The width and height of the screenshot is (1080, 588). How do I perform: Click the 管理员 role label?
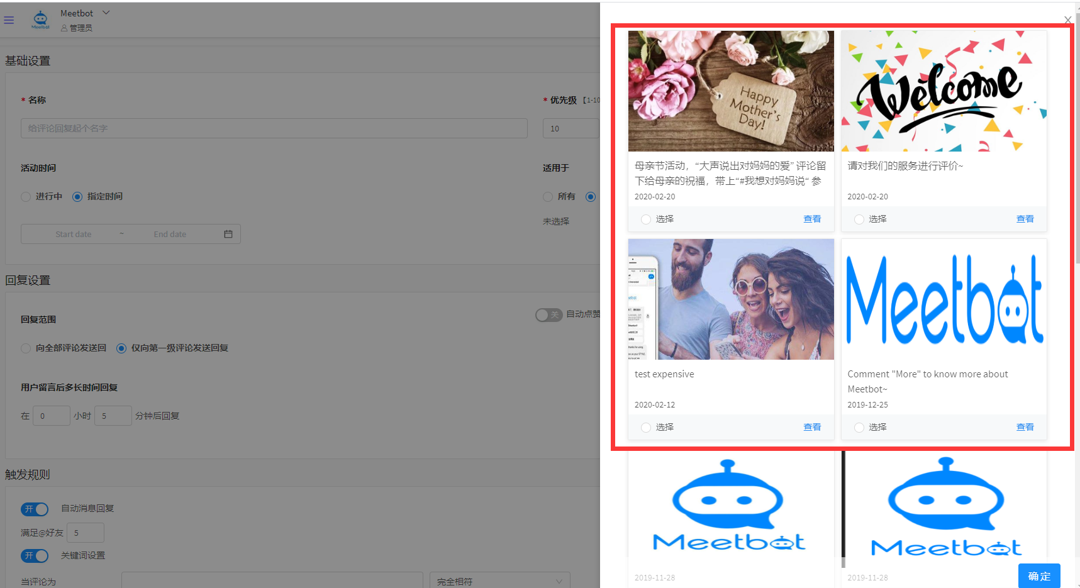(81, 28)
